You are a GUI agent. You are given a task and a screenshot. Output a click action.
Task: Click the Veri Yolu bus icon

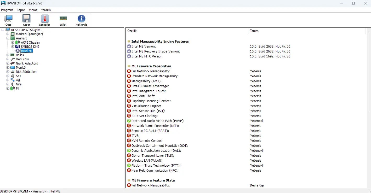tap(13, 59)
